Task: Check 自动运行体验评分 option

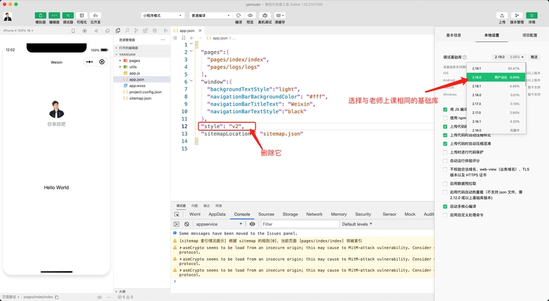Action: 445,161
